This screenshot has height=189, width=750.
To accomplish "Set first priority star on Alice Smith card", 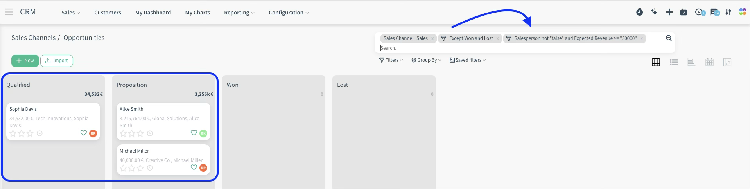I will [123, 133].
